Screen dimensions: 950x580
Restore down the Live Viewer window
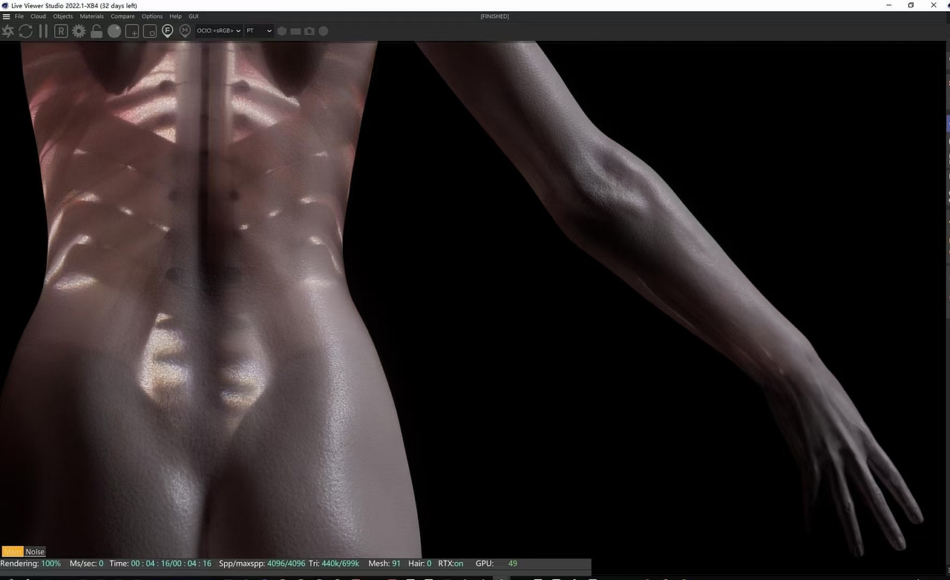(x=911, y=5)
